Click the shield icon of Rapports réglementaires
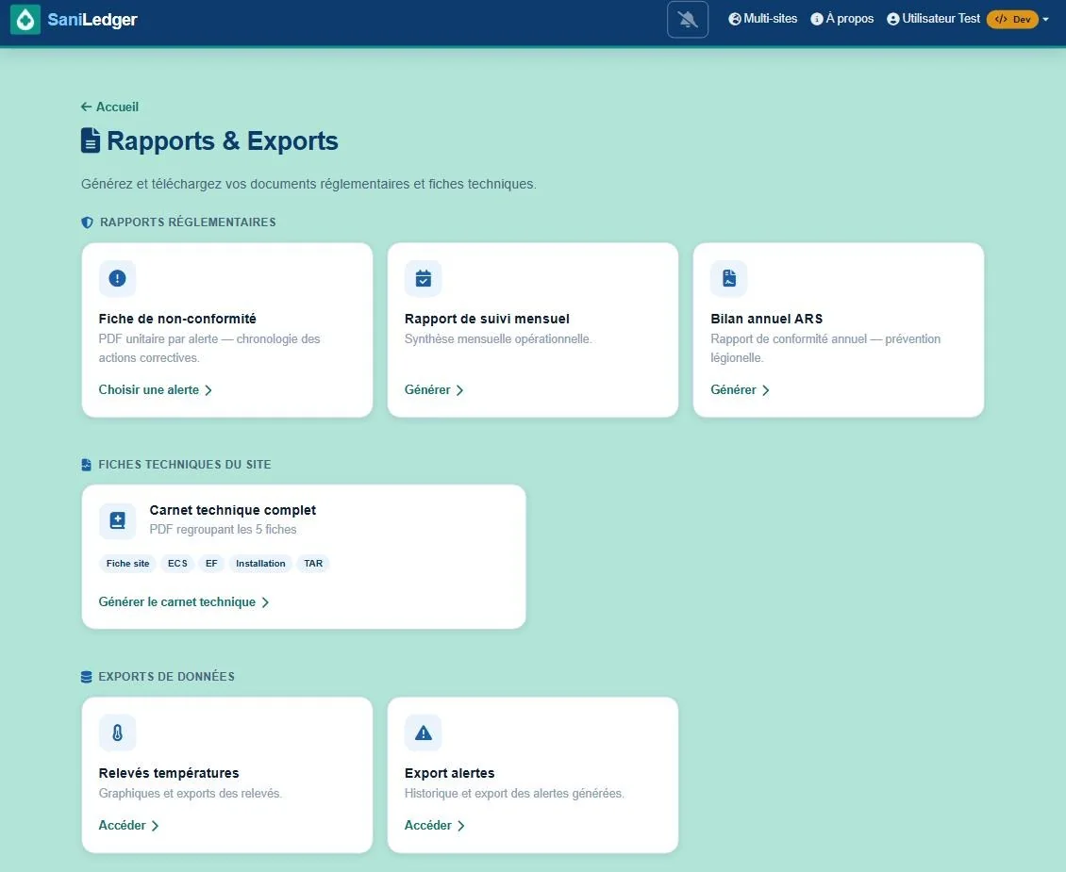This screenshot has width=1066, height=872. 87,222
